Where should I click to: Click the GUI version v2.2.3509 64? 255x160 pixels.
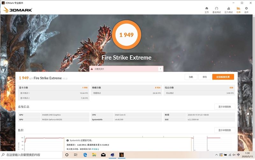(193, 119)
